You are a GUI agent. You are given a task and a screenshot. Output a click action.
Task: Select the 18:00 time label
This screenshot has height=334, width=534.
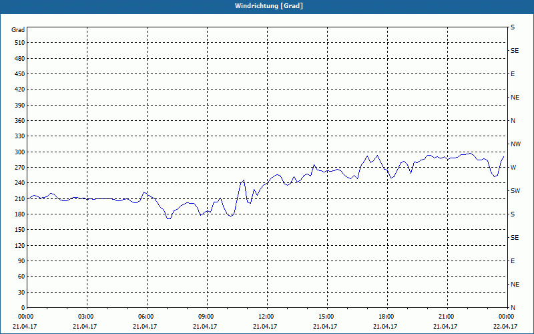click(x=387, y=317)
